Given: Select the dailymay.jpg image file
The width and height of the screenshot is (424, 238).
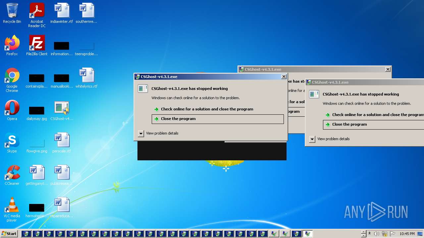Looking at the screenshot, I should [x=37, y=113].
